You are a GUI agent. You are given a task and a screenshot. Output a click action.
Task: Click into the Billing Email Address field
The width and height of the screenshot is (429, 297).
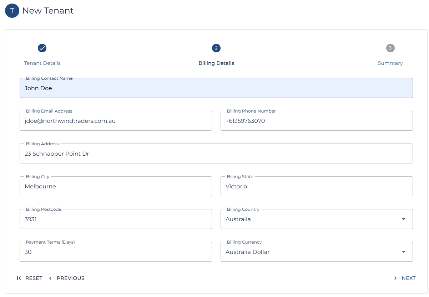116,121
